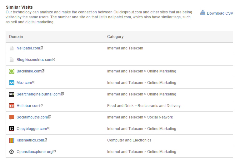Click external link icon next to Blog.kissmetrics.com
The image size is (240, 162).
[54, 59]
